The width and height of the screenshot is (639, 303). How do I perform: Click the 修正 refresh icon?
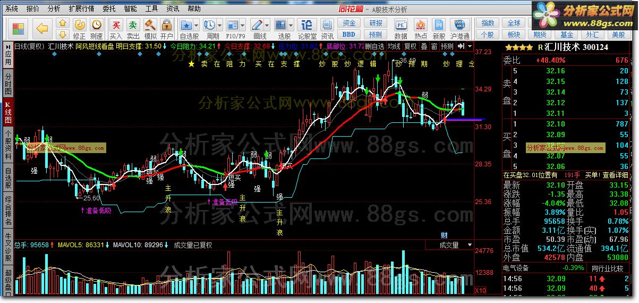tap(79, 24)
